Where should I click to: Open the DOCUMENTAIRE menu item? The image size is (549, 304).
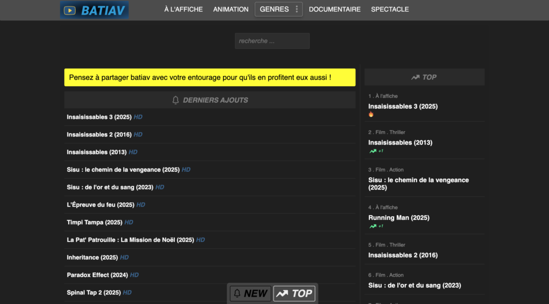tap(335, 9)
